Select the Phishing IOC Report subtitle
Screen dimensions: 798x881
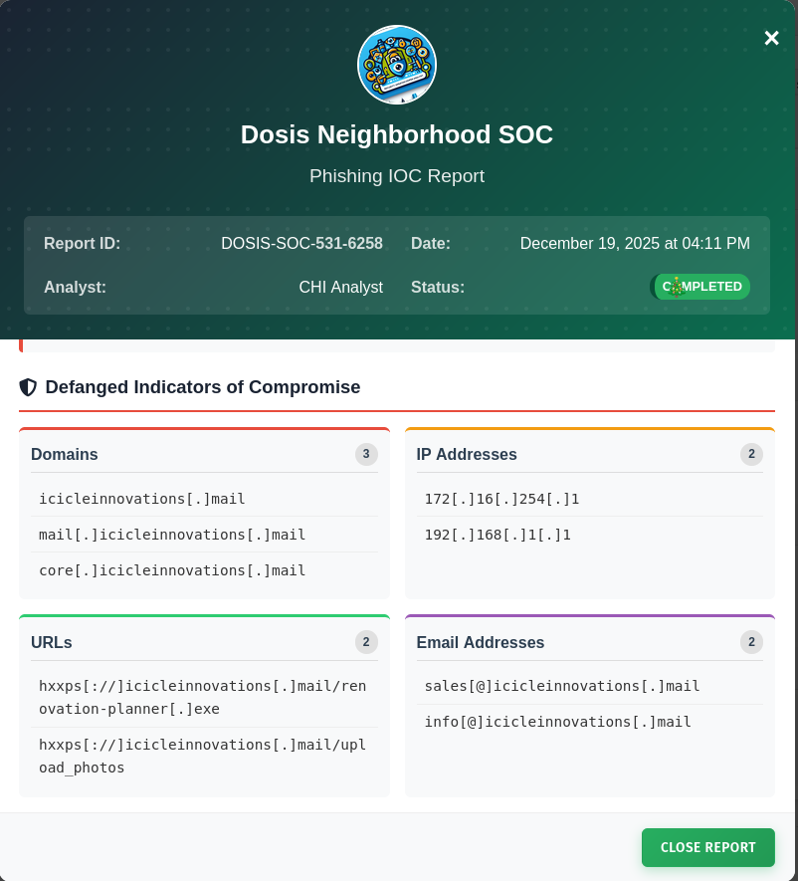tap(397, 175)
